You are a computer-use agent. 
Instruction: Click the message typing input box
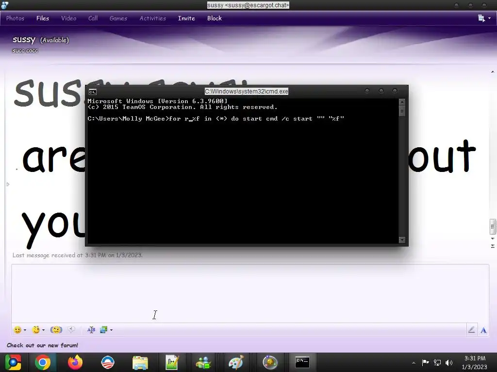[x=250, y=293]
